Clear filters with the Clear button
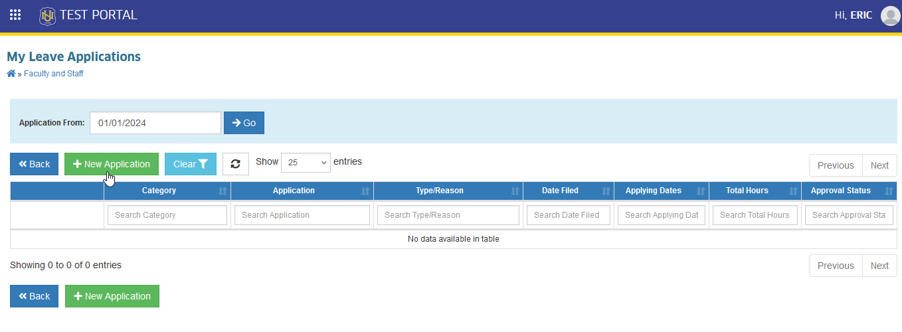The width and height of the screenshot is (902, 332). (191, 164)
